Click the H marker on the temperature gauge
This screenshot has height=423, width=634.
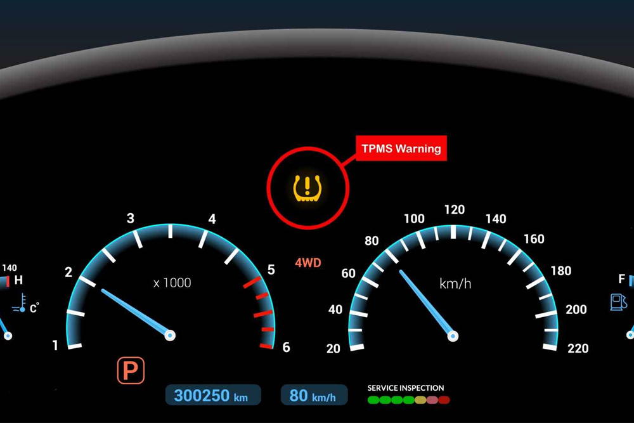(18, 280)
